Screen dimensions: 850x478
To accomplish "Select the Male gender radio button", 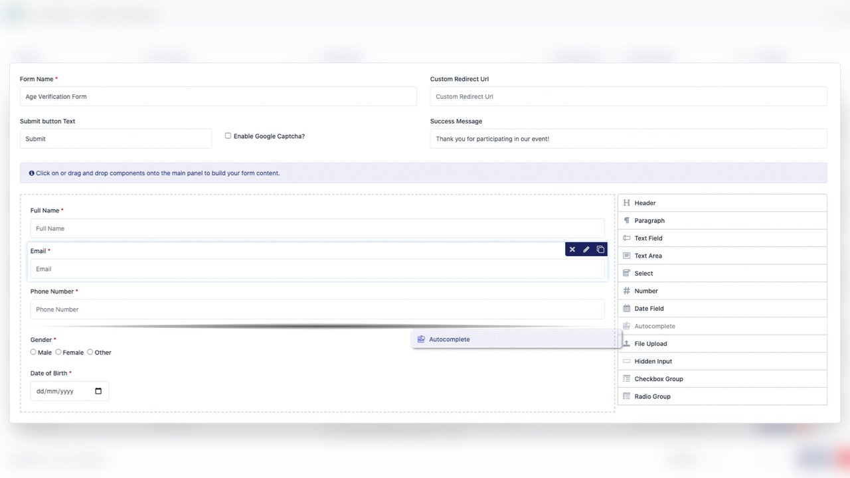I will pyautogui.click(x=33, y=352).
